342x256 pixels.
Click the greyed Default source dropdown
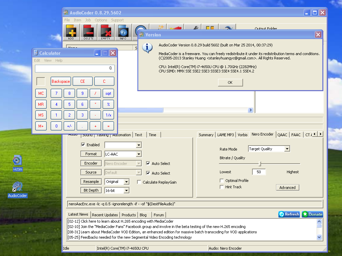coord(123,173)
